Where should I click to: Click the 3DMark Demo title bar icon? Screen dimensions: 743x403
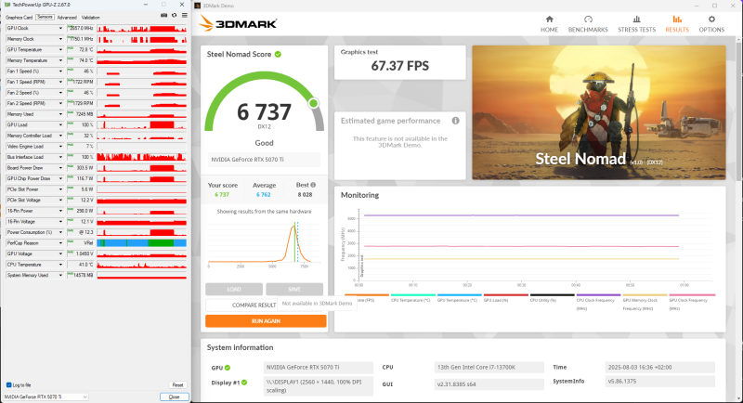(x=198, y=6)
